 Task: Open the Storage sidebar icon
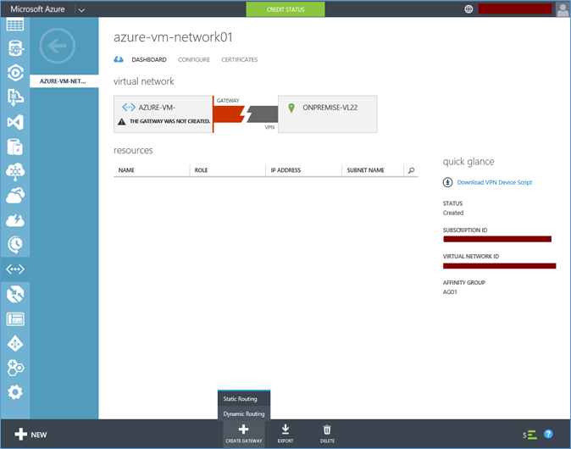(15, 147)
